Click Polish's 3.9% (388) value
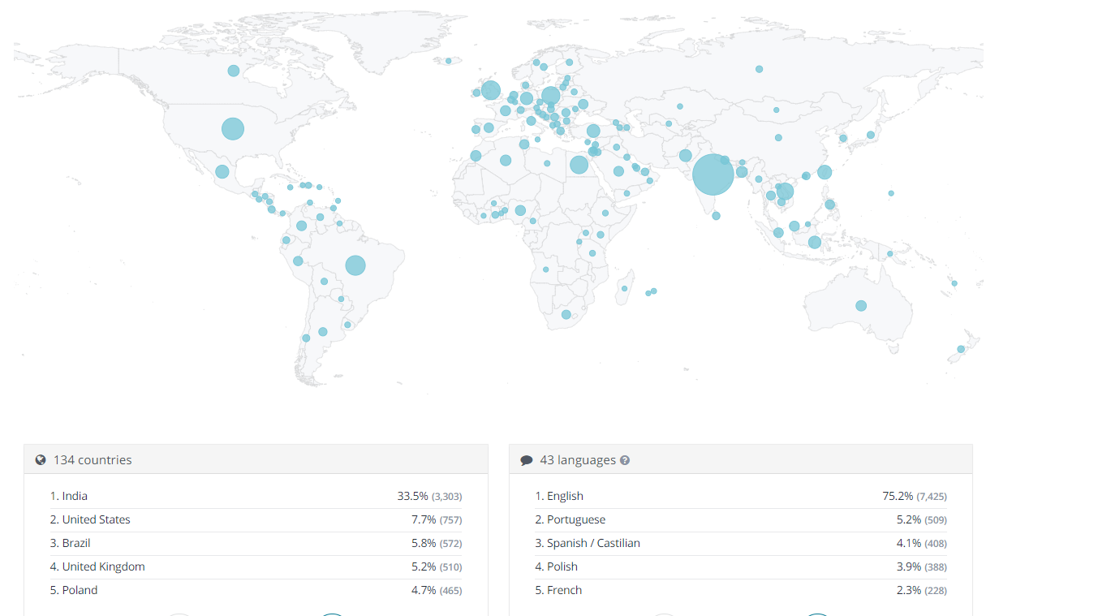The width and height of the screenshot is (1098, 616). (x=922, y=566)
